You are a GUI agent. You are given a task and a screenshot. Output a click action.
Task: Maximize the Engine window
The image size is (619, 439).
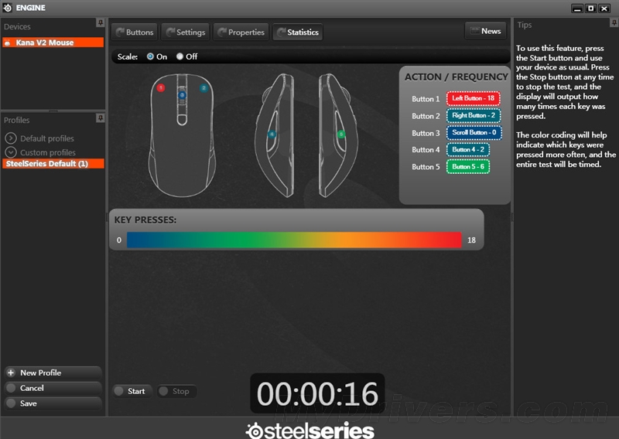[591, 9]
